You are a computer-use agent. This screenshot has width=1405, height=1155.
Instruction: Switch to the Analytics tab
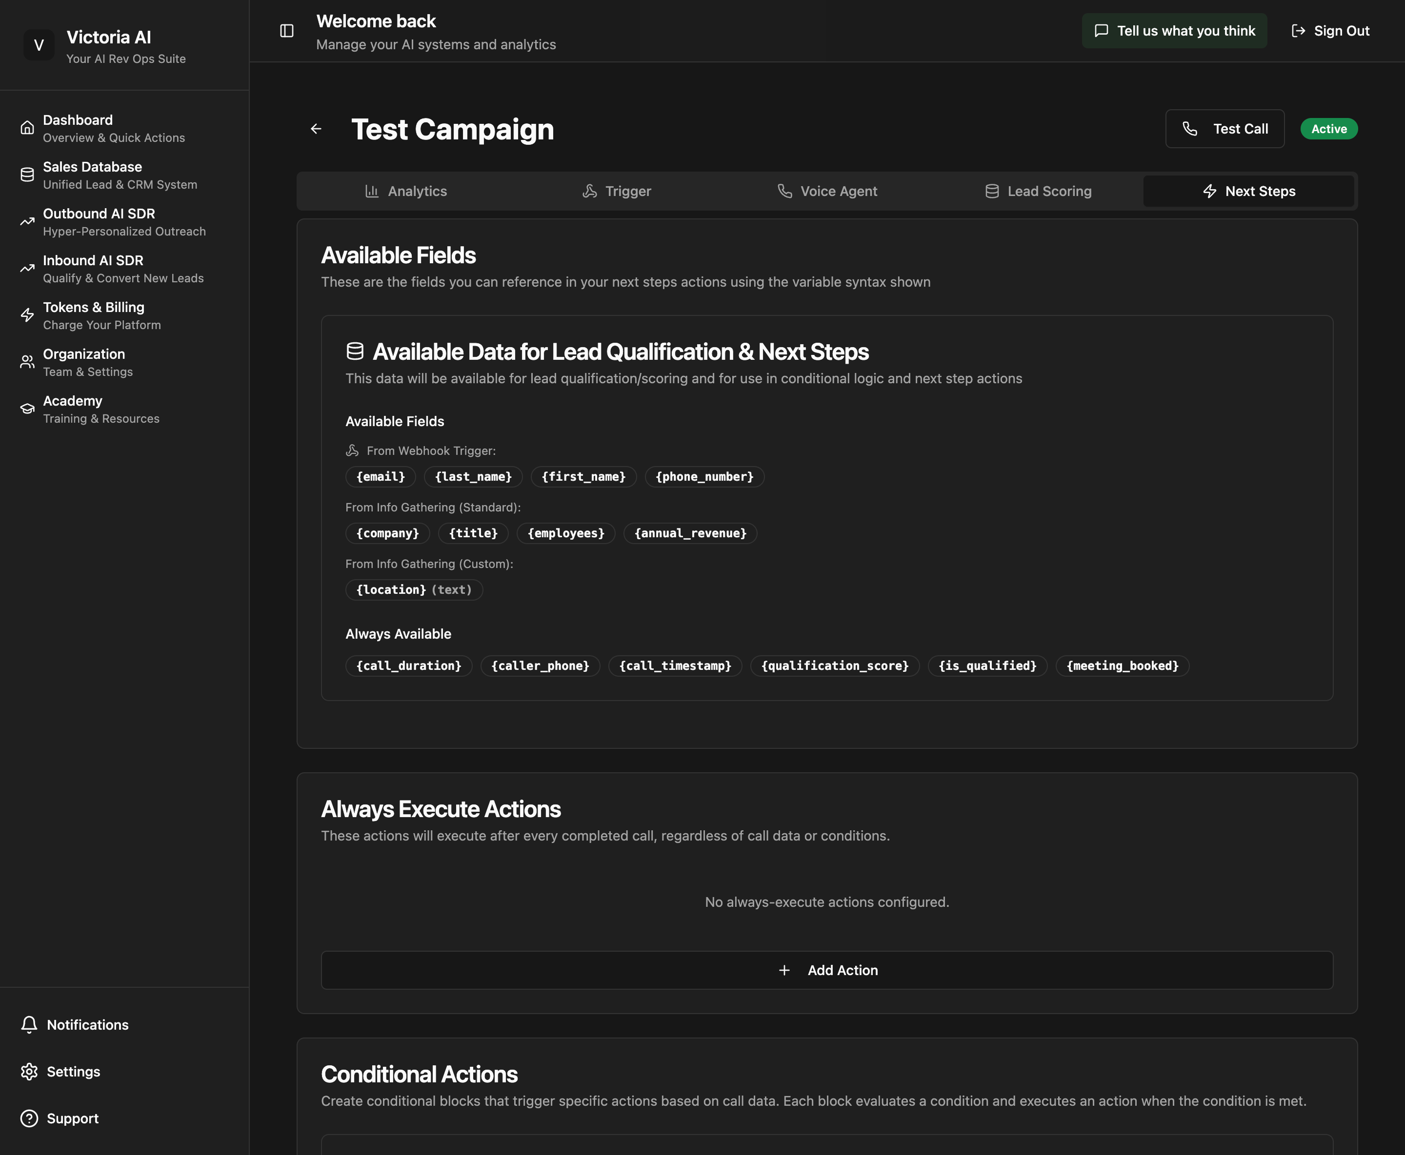coord(406,192)
